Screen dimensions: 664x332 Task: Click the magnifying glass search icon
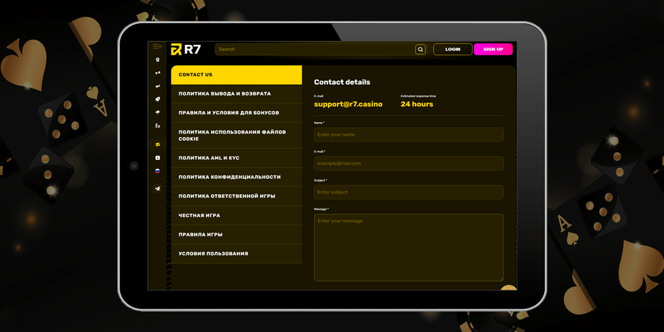click(421, 49)
